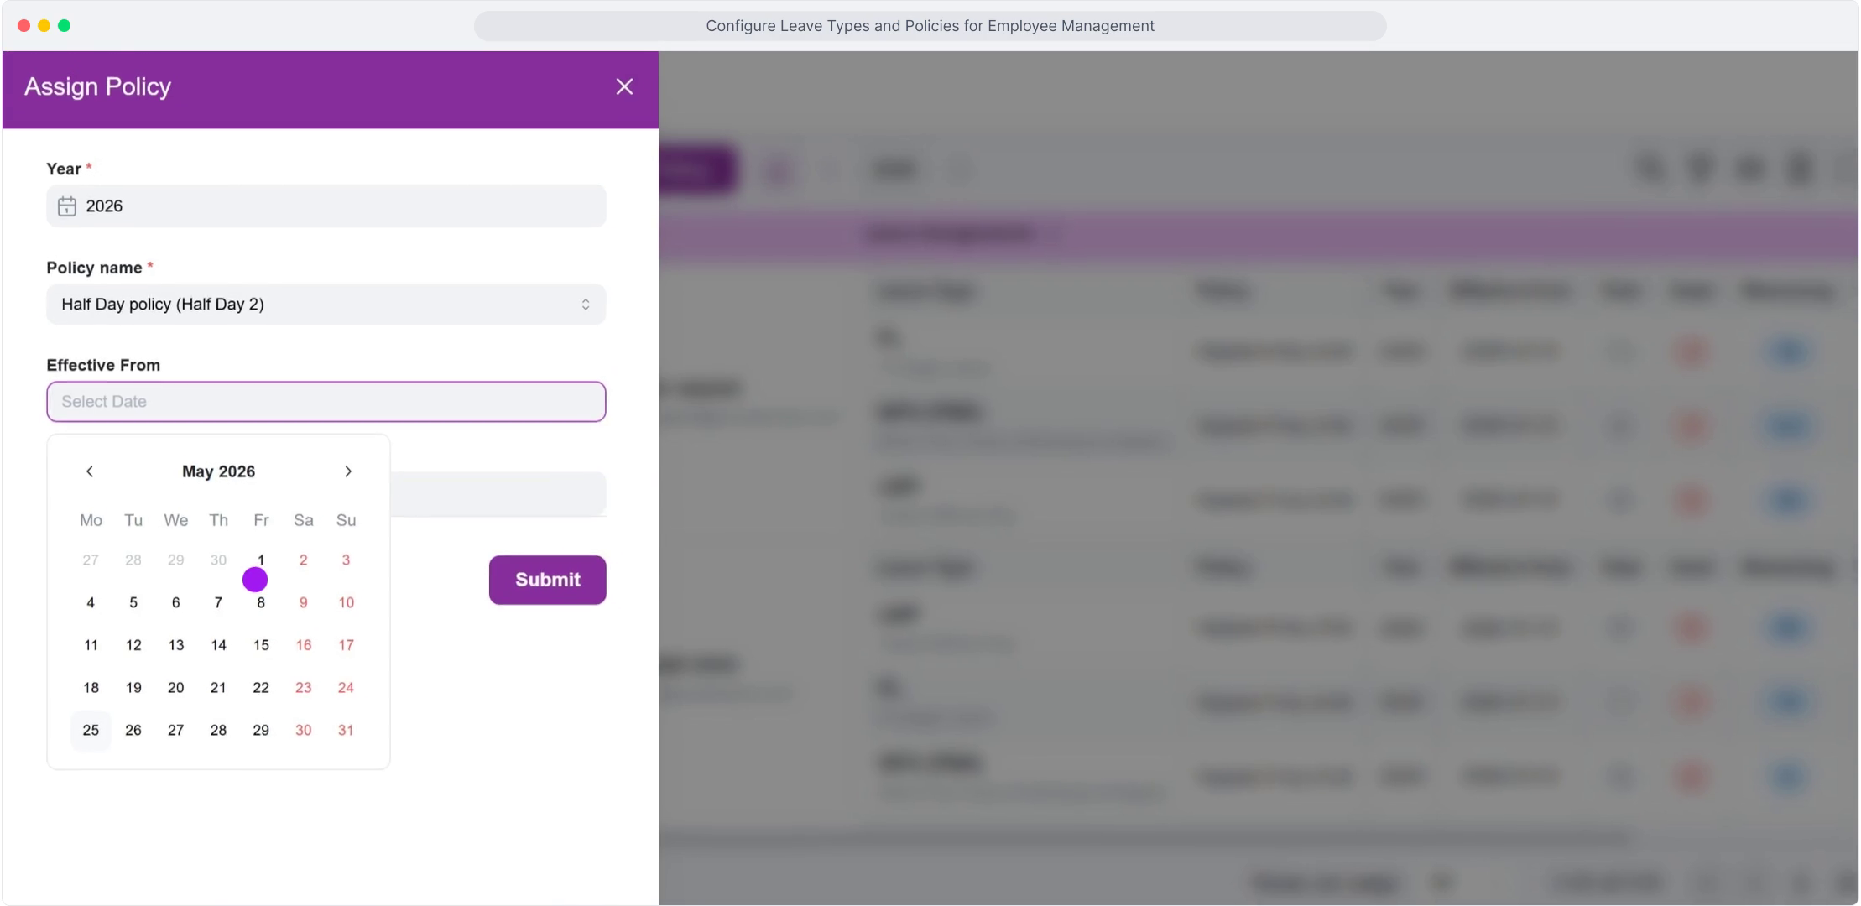The width and height of the screenshot is (1861, 906).
Task: Pick May 19 from the calendar
Action: click(x=133, y=688)
